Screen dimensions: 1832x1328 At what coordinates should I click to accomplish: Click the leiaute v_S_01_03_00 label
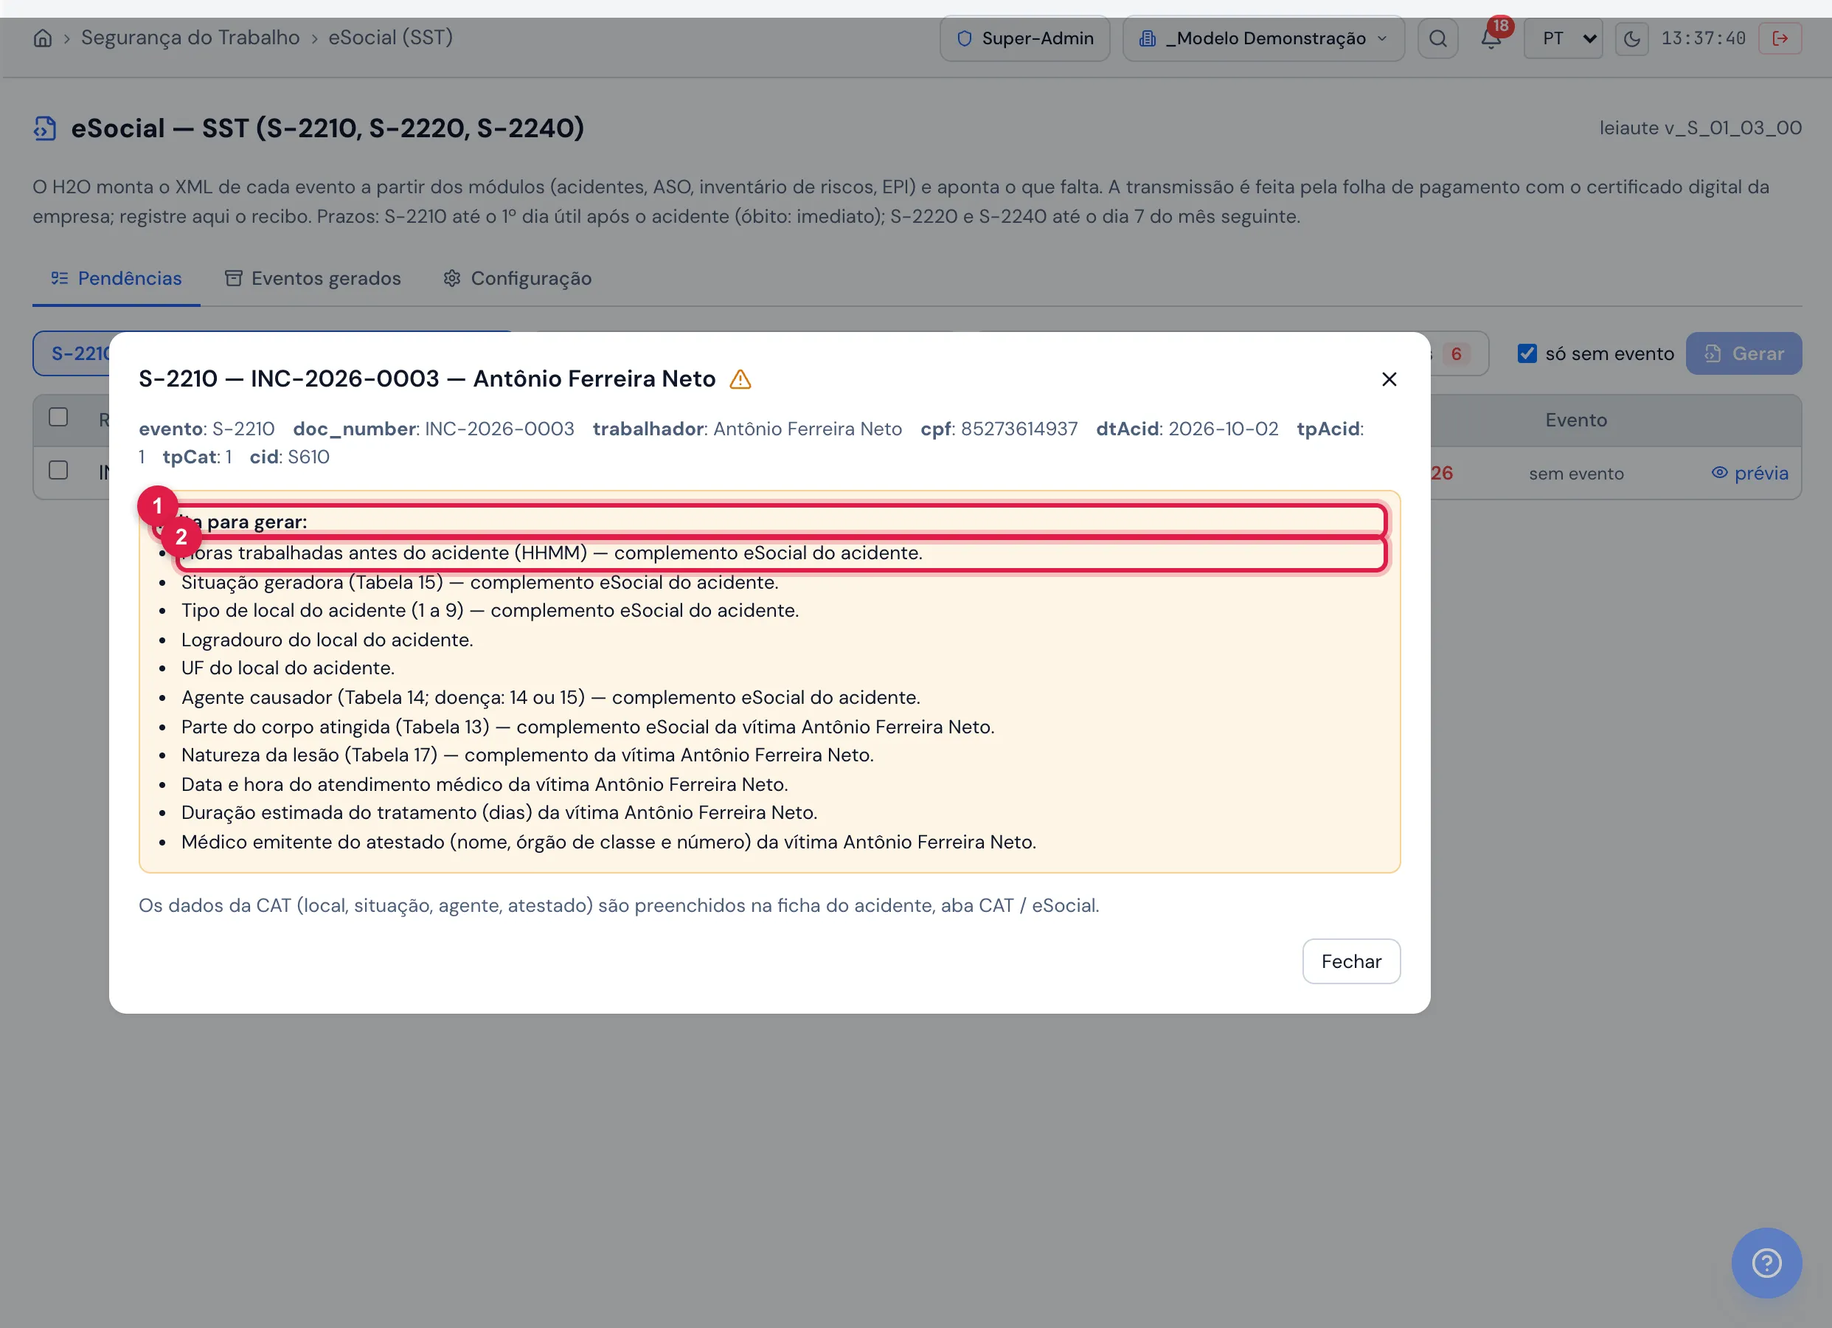[x=1700, y=128]
